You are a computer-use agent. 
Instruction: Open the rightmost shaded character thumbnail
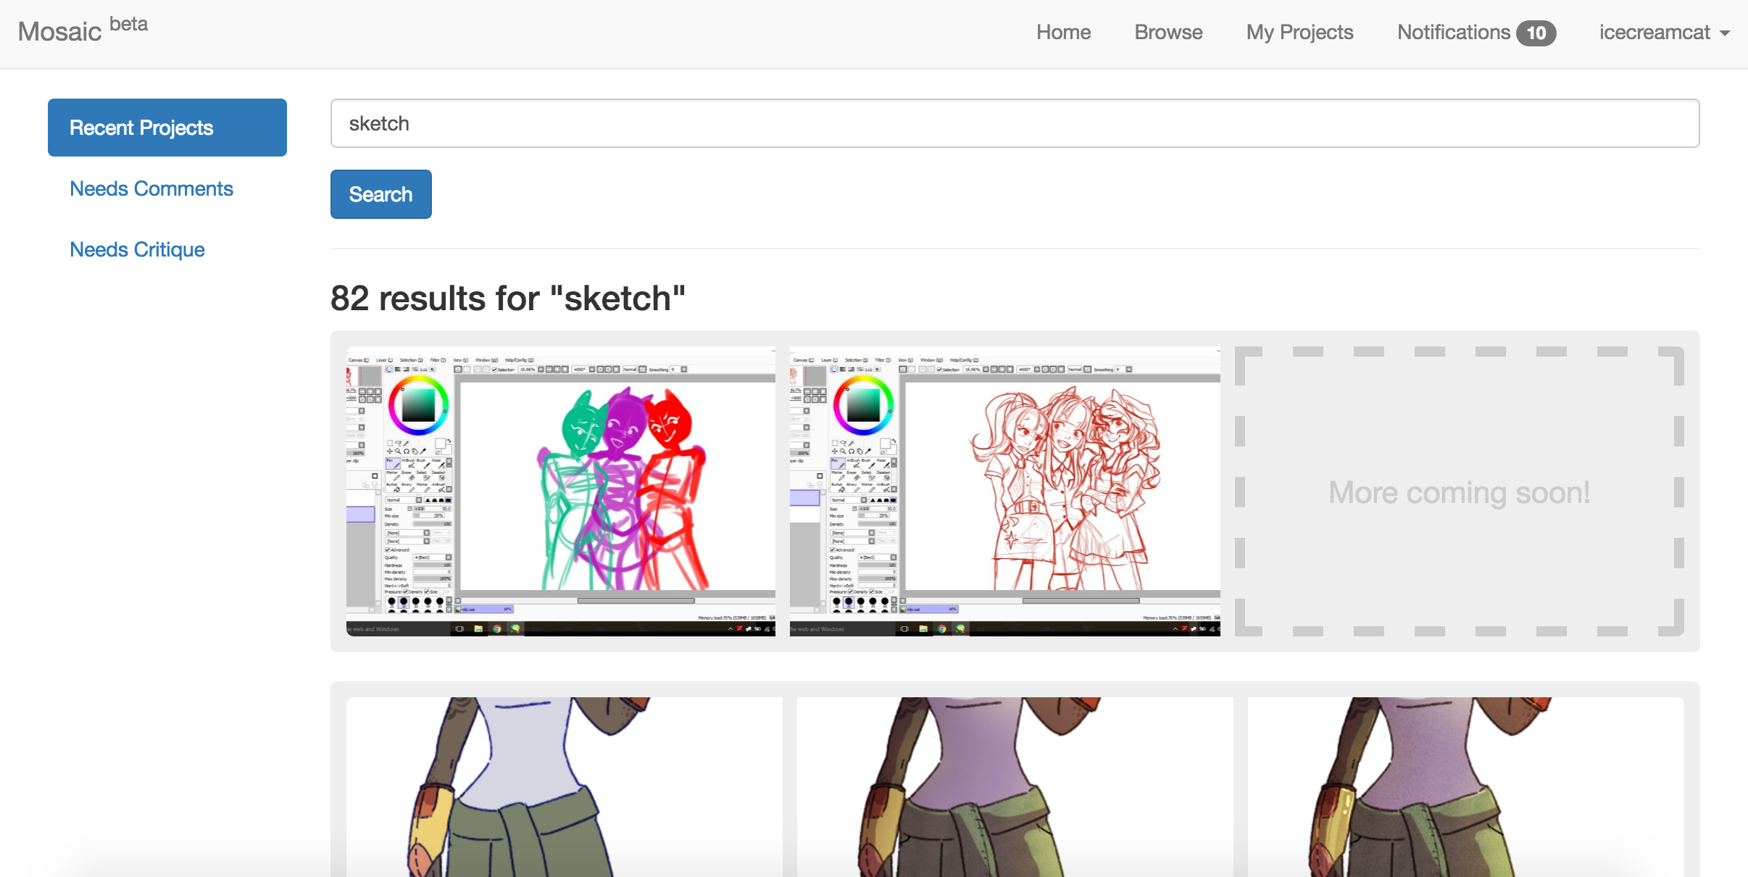1465,786
